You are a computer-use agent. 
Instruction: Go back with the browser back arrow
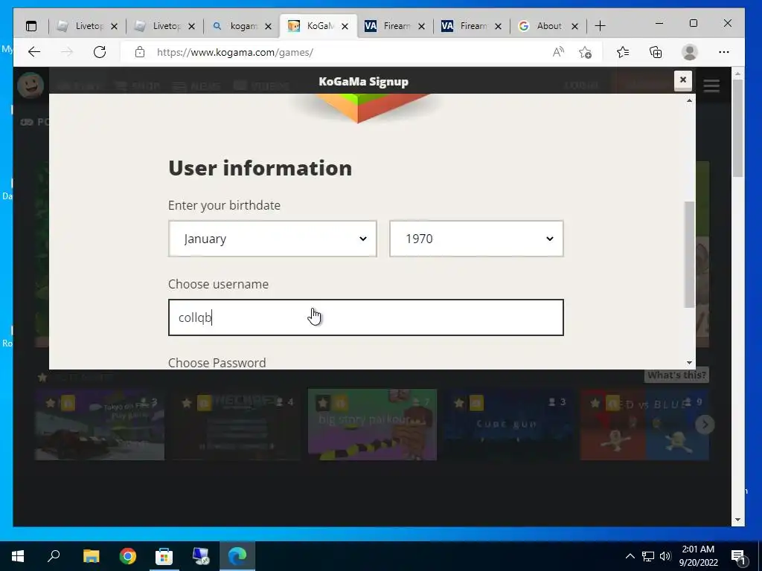coord(34,52)
